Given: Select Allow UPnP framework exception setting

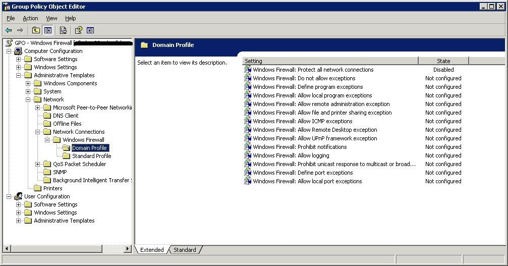Looking at the screenshot, I should click(315, 138).
